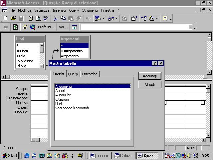Select Autori in the table list
The width and height of the screenshot is (213, 160).
(x=93, y=91)
